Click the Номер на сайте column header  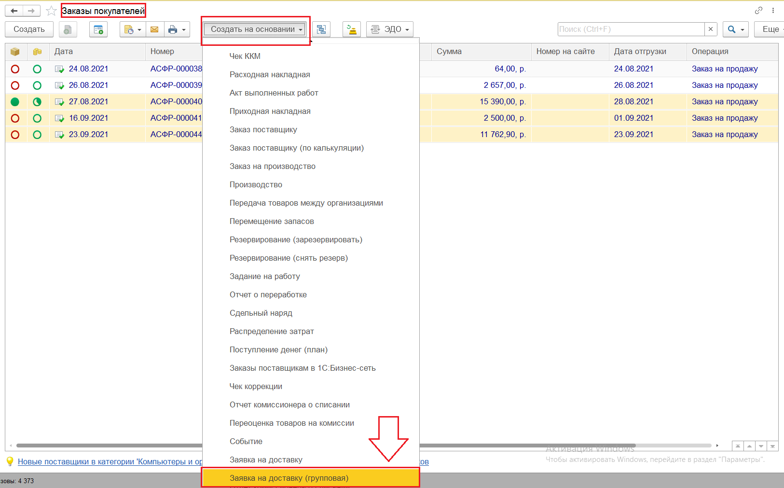pyautogui.click(x=570, y=52)
